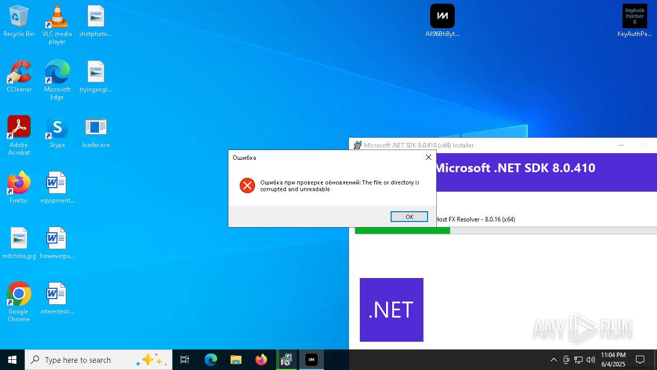The height and width of the screenshot is (370, 657).
Task: Open the Windows Start menu
Action: [12, 360]
